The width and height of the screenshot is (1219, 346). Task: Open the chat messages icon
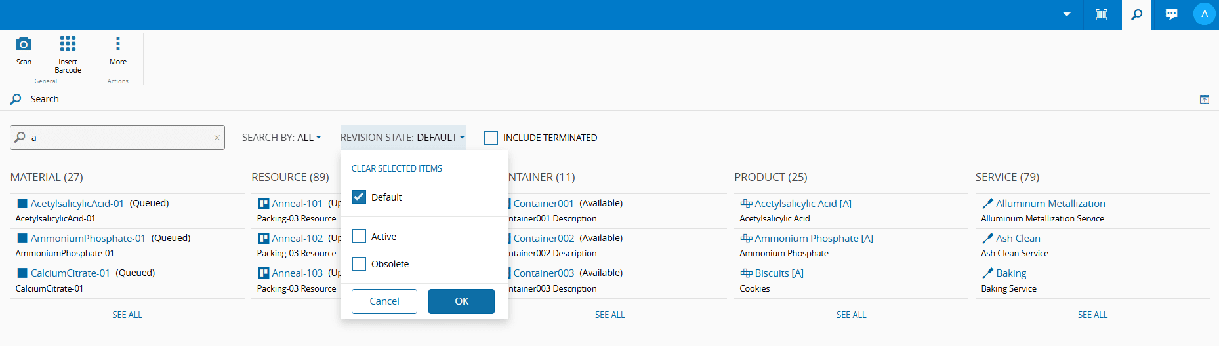tap(1171, 14)
